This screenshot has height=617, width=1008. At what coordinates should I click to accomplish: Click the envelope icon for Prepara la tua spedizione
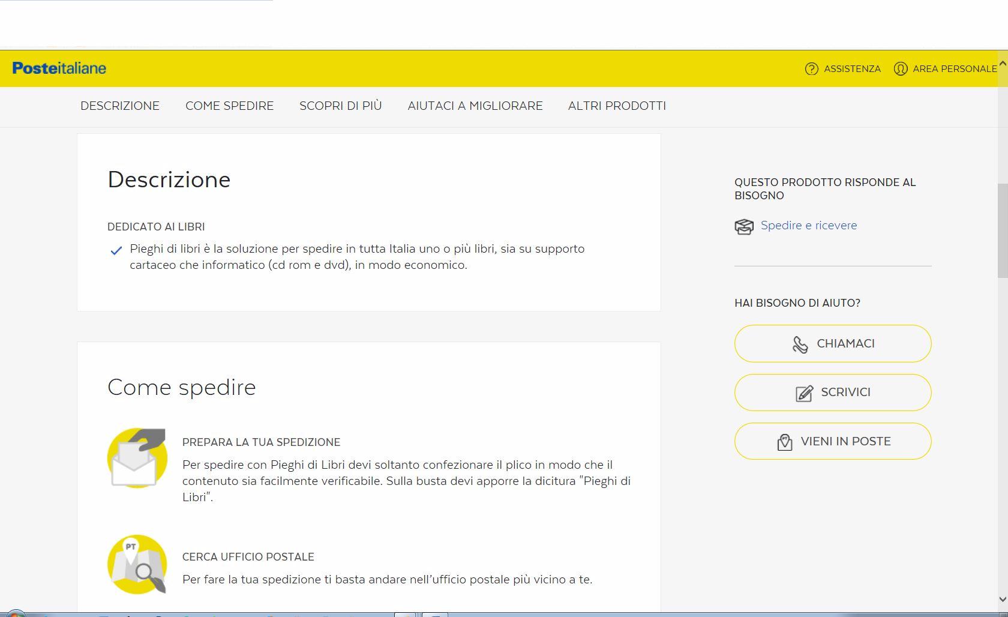point(137,458)
